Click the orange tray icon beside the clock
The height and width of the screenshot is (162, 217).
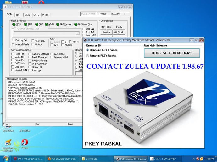[x=202, y=159]
